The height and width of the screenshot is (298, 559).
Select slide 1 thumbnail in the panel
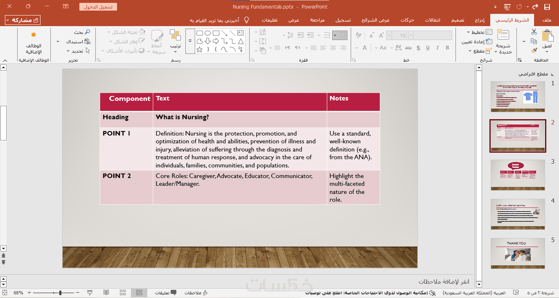(x=518, y=96)
